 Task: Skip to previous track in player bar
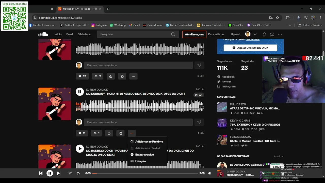[x=41, y=173]
